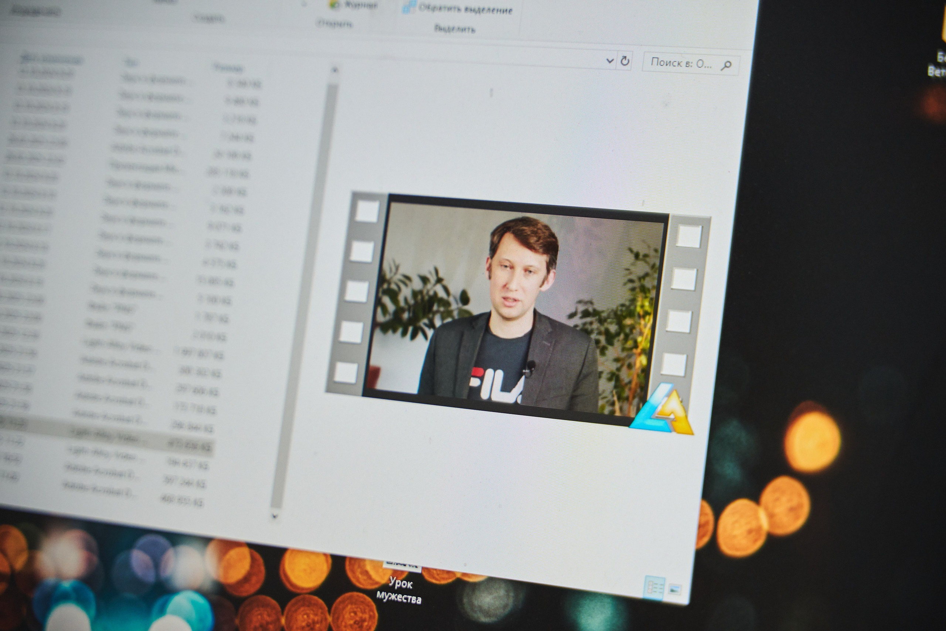Open the address bar history dropdown chevron
The image size is (946, 631).
point(610,61)
